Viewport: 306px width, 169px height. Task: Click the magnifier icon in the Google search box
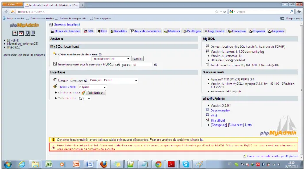tap(291, 12)
